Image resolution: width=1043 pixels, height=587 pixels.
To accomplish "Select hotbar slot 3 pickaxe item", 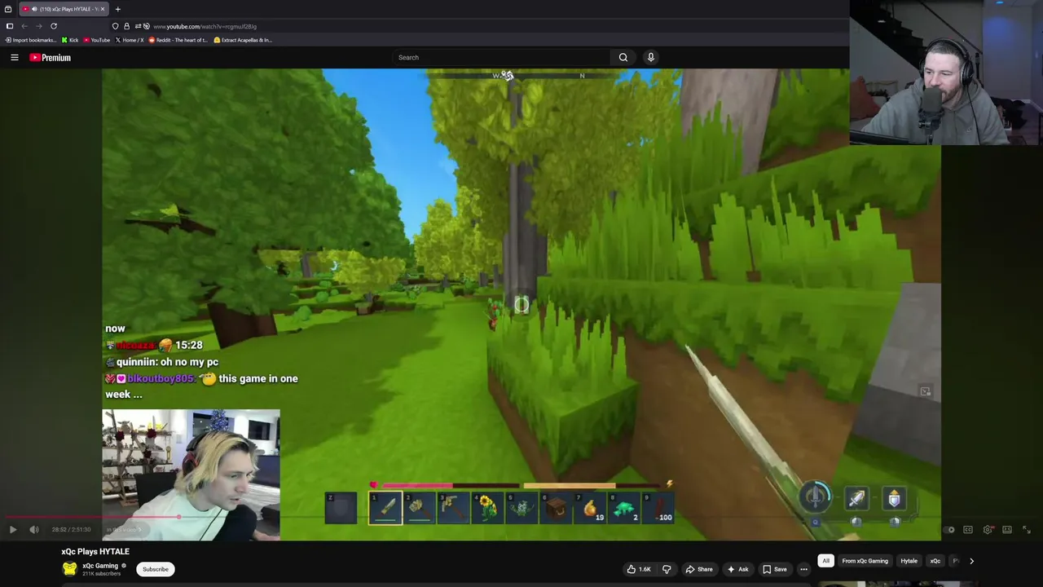I will [x=453, y=507].
